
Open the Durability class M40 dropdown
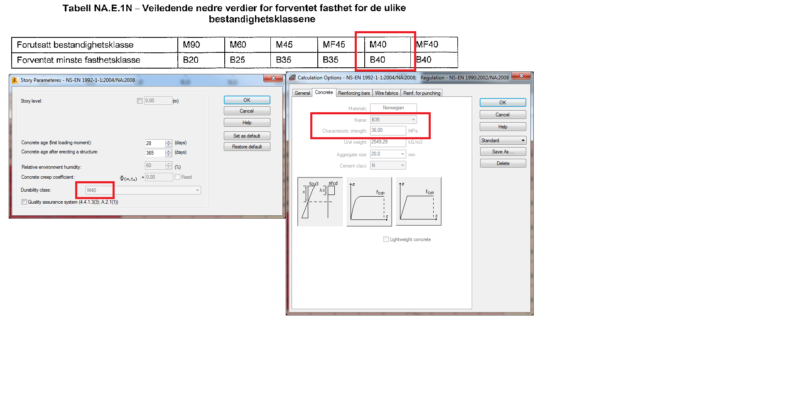tap(197, 190)
